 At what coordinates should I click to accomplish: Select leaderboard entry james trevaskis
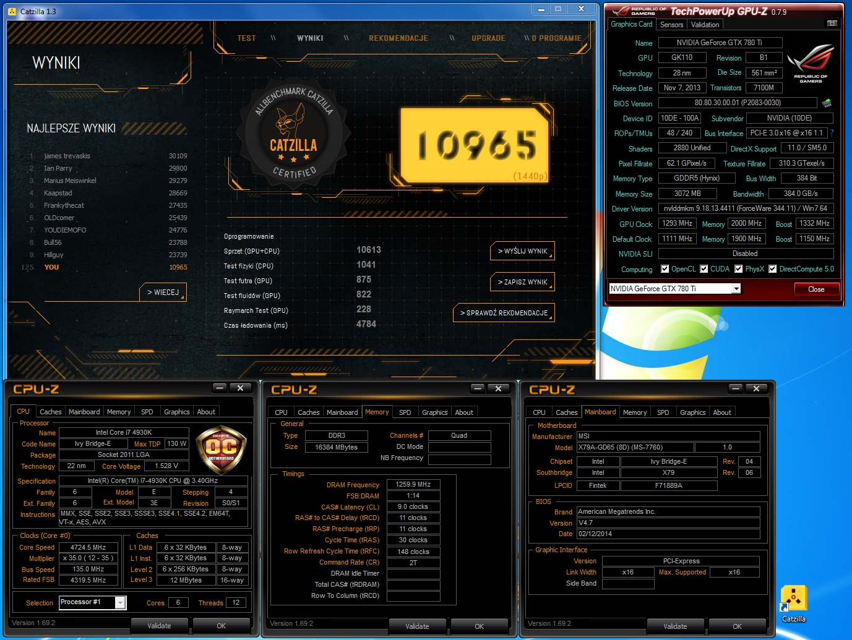(x=108, y=156)
